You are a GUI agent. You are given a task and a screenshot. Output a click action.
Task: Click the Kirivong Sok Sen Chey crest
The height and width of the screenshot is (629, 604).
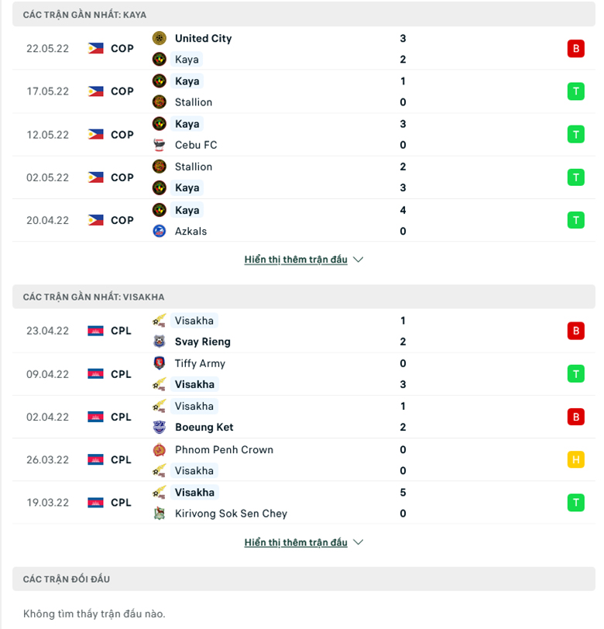pyautogui.click(x=160, y=514)
